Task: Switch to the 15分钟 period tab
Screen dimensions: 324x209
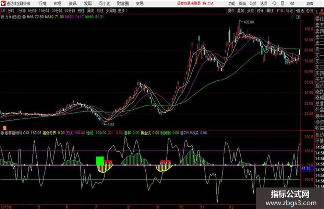Action: (x=44, y=11)
